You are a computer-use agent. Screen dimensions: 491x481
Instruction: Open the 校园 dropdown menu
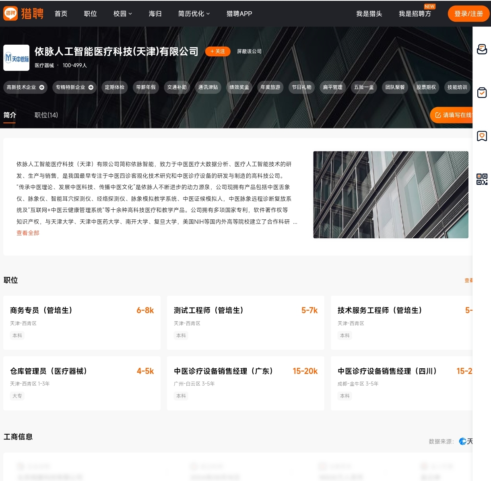(122, 14)
